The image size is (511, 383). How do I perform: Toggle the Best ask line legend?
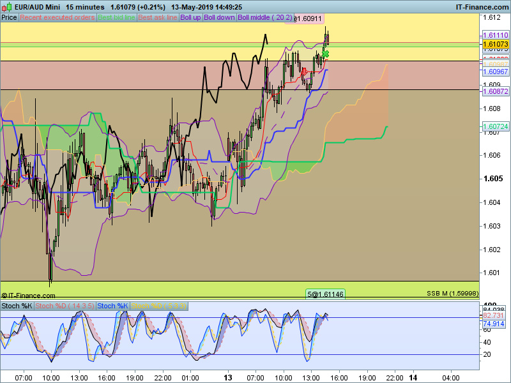pyautogui.click(x=157, y=18)
